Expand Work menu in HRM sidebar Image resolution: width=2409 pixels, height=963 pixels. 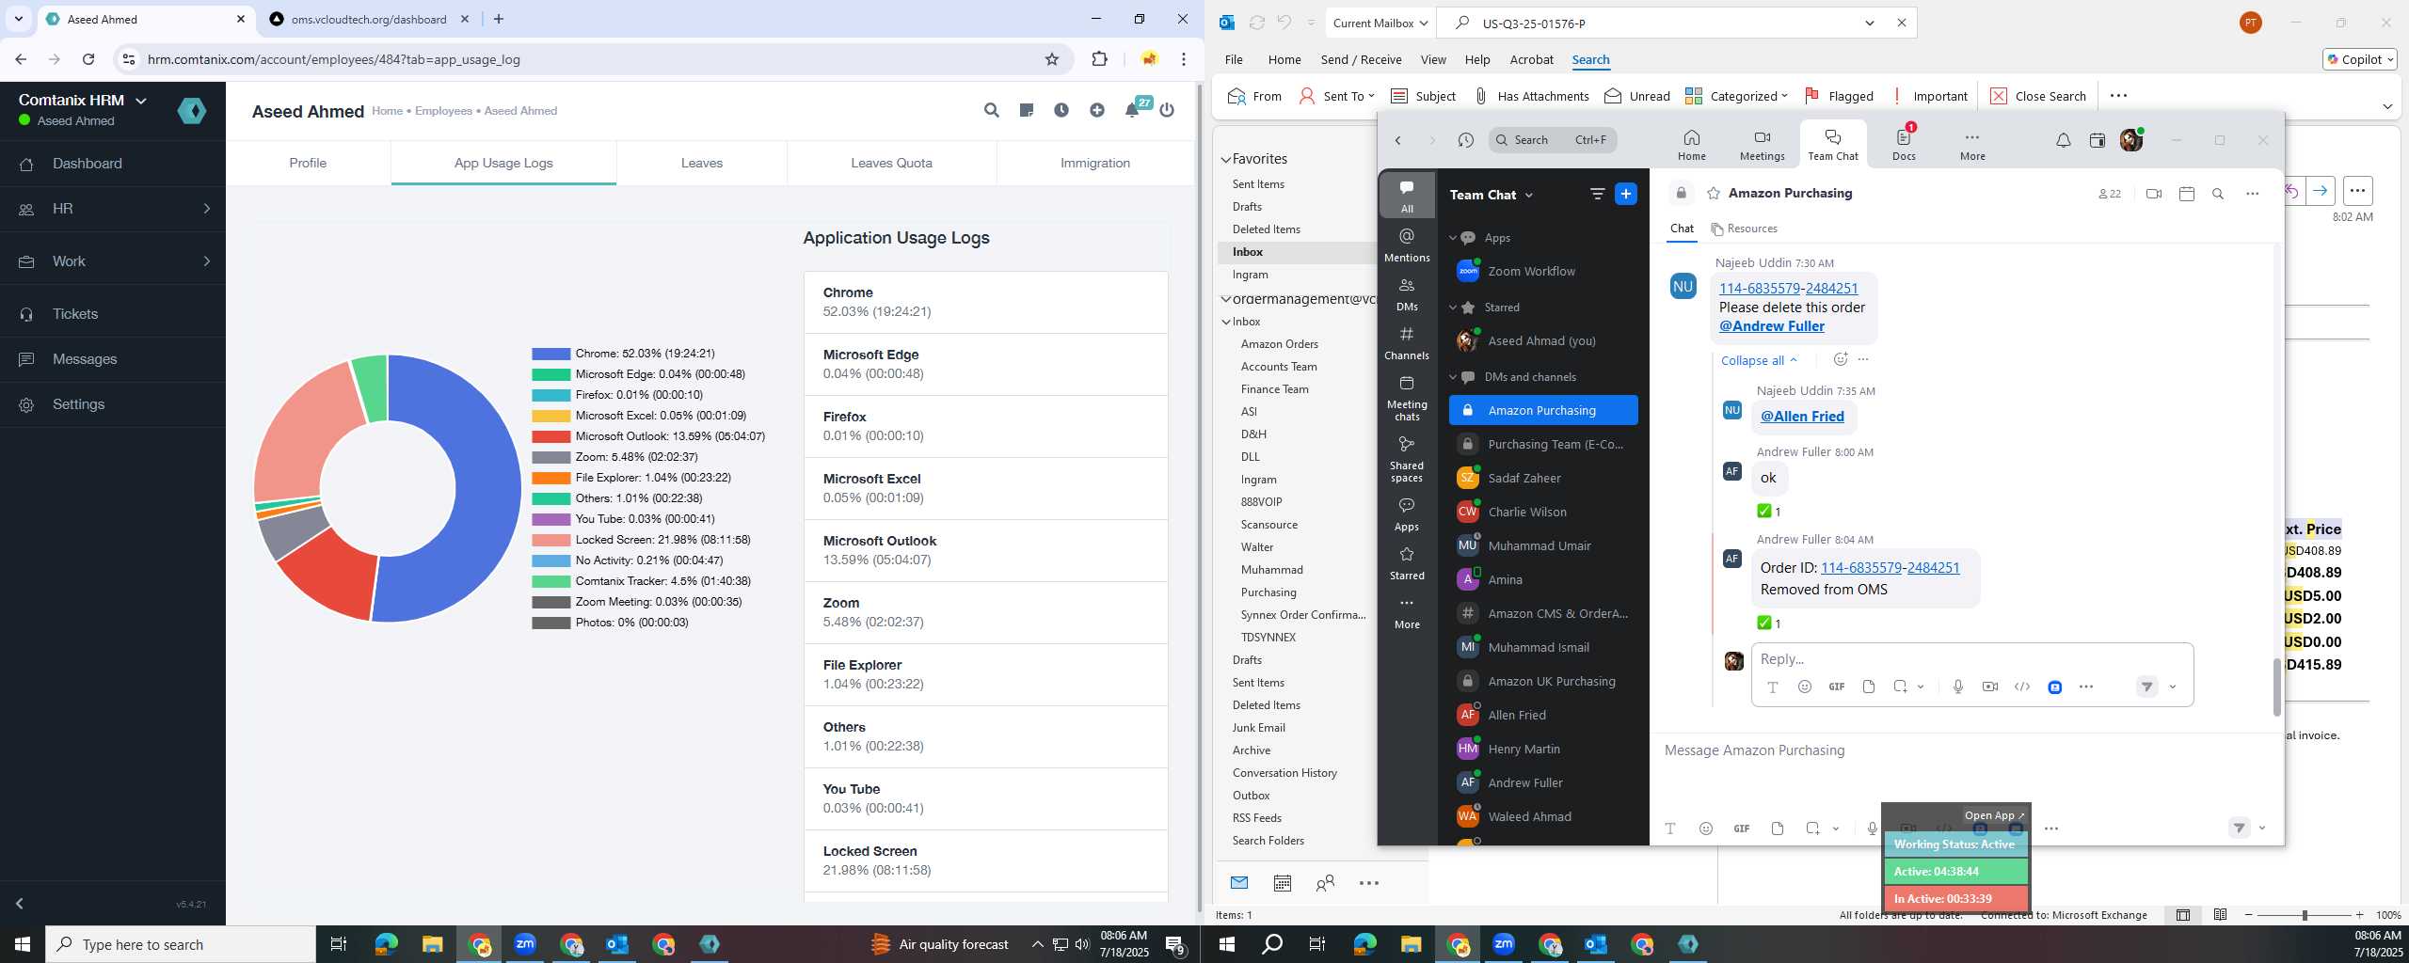pos(113,261)
